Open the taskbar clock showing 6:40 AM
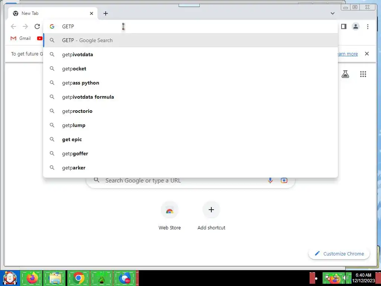The image size is (381, 286). point(363,278)
